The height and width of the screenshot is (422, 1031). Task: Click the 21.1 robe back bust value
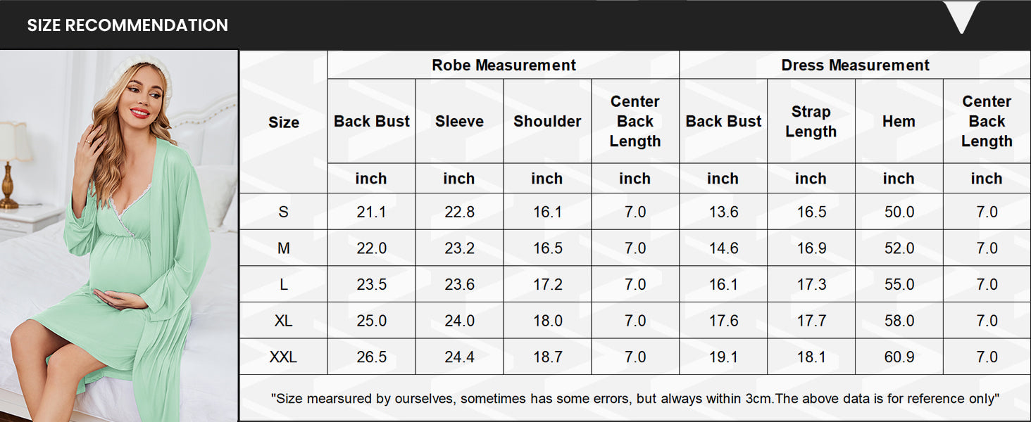(x=371, y=212)
